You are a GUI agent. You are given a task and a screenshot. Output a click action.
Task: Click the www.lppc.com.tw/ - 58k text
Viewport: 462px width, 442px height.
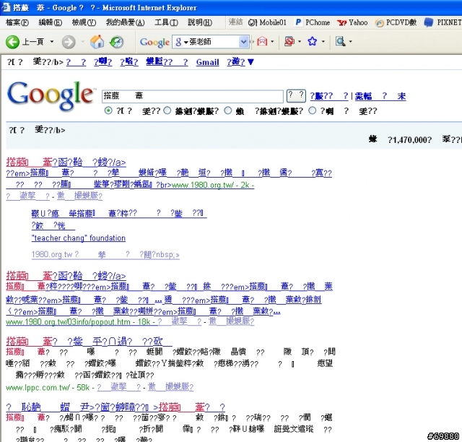pyautogui.click(x=48, y=387)
